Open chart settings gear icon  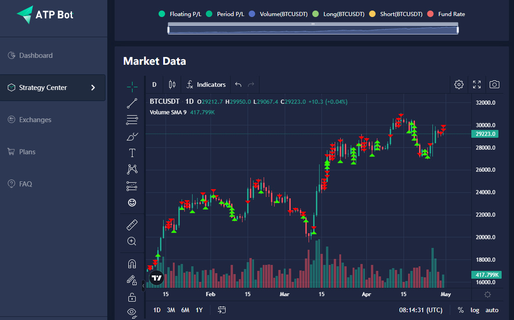459,84
